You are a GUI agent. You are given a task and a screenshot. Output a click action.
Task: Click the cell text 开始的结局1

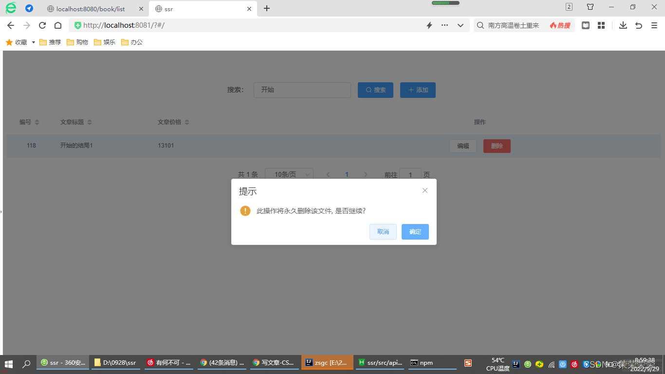click(76, 146)
